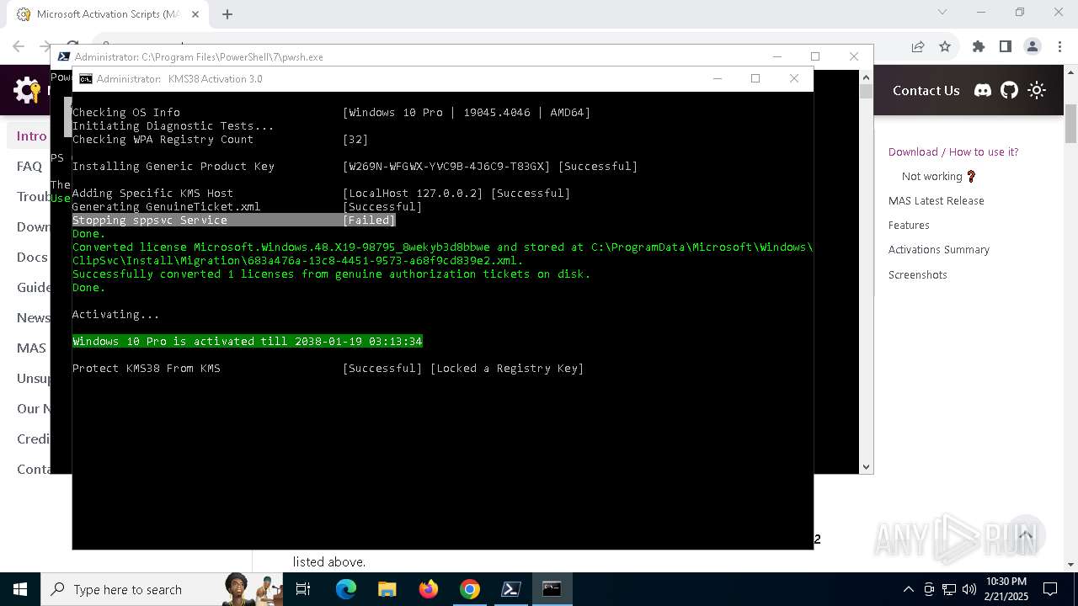1078x606 pixels.
Task: Open the volume speaker tray icon
Action: [x=969, y=589]
